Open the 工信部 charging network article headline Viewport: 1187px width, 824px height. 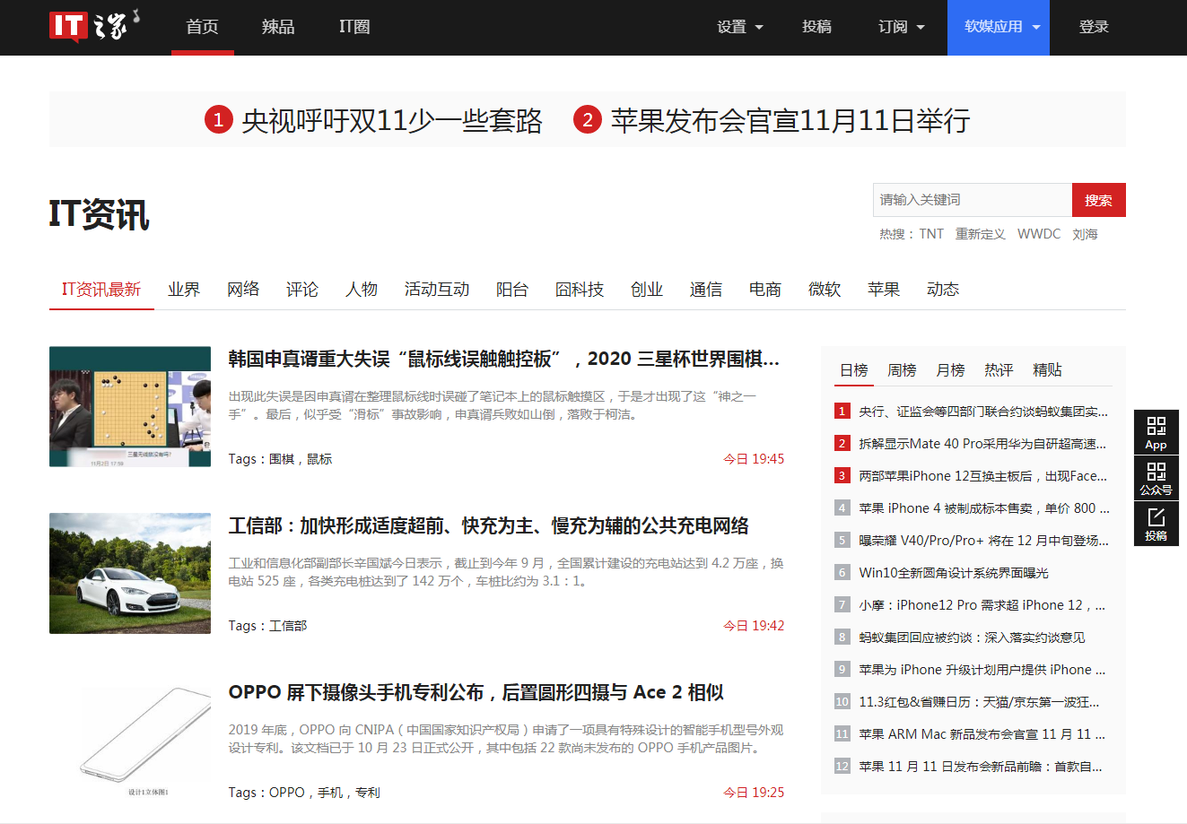[488, 525]
